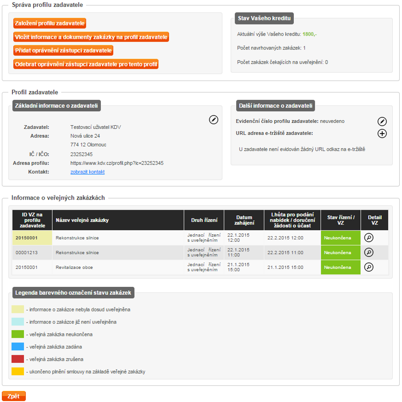
Task: Edit the Evidenční číslo profilu pencil icon
Action: click(382, 121)
